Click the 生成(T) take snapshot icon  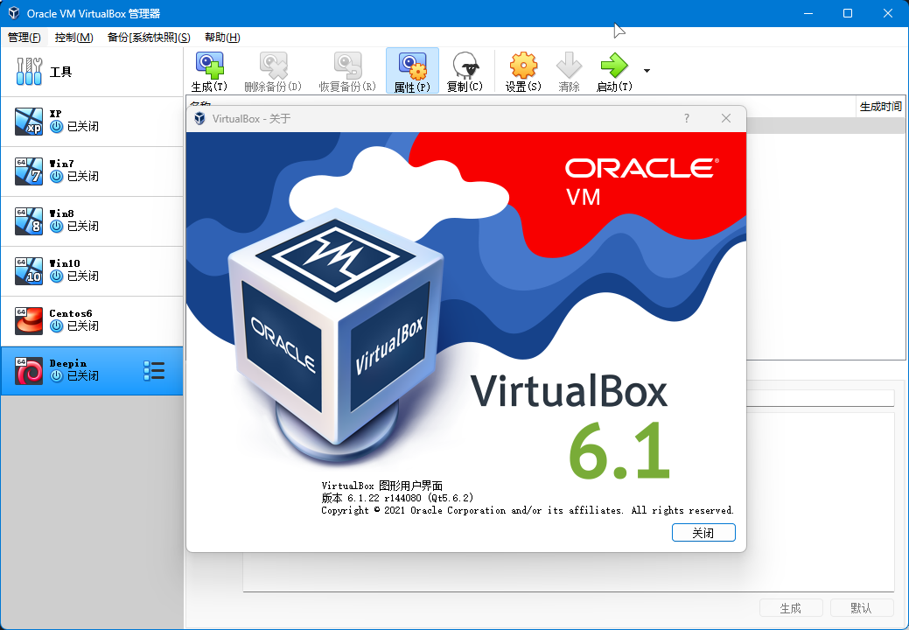[x=209, y=65]
